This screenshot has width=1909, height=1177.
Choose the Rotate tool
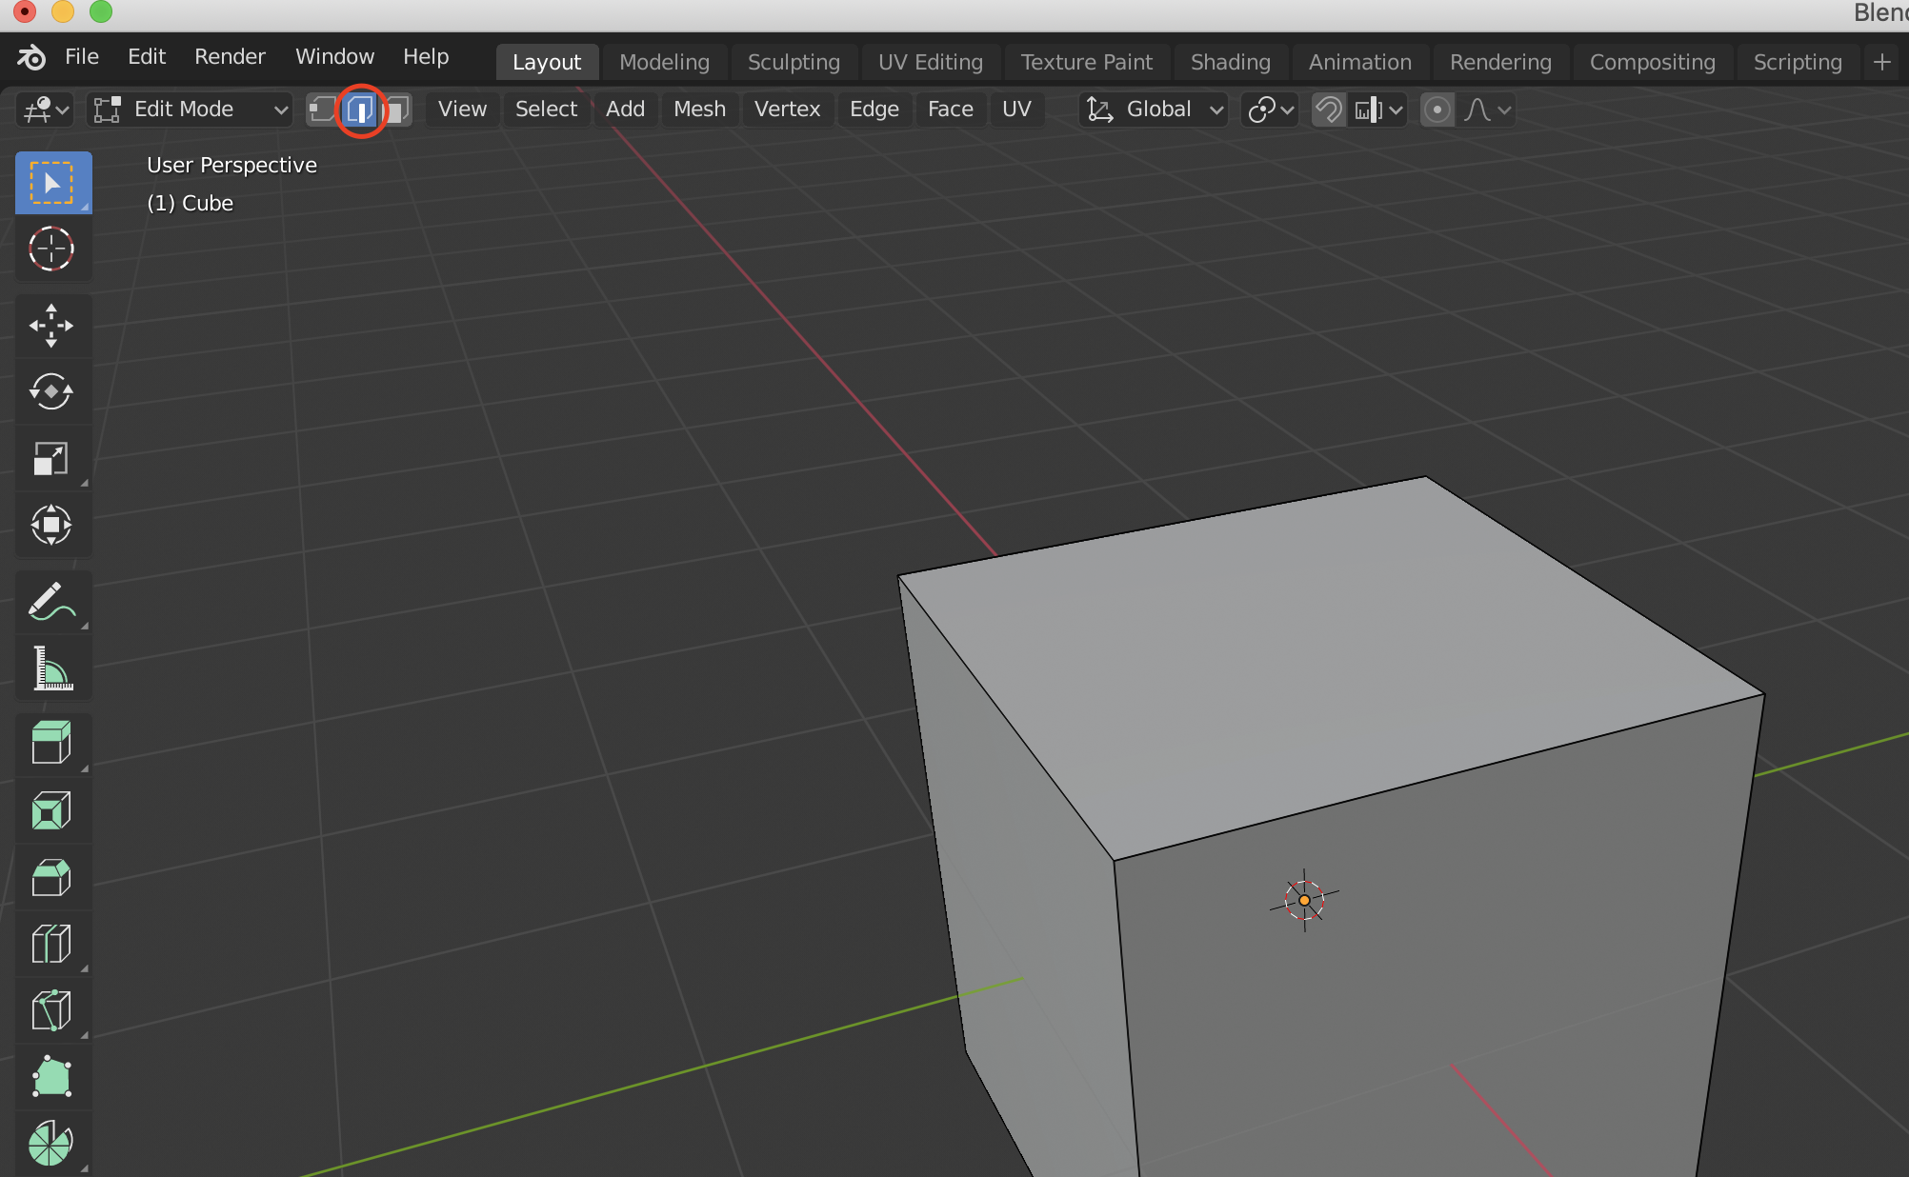click(x=53, y=391)
